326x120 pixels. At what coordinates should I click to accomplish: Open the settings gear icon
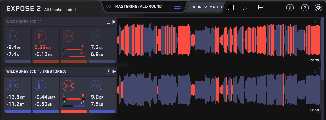(318, 8)
